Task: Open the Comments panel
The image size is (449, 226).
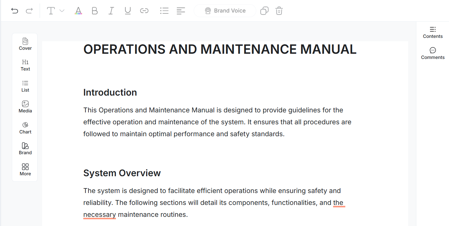Action: click(x=433, y=53)
